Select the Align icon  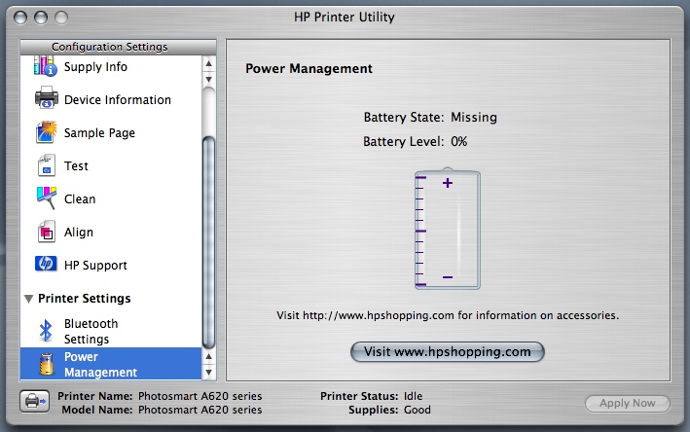(46, 232)
